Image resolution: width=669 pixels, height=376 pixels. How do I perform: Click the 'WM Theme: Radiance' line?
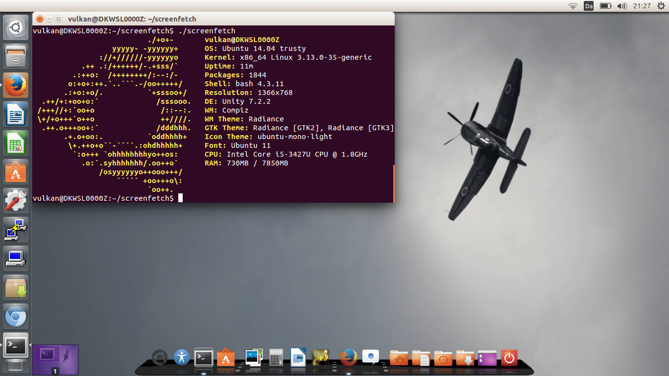(x=244, y=119)
